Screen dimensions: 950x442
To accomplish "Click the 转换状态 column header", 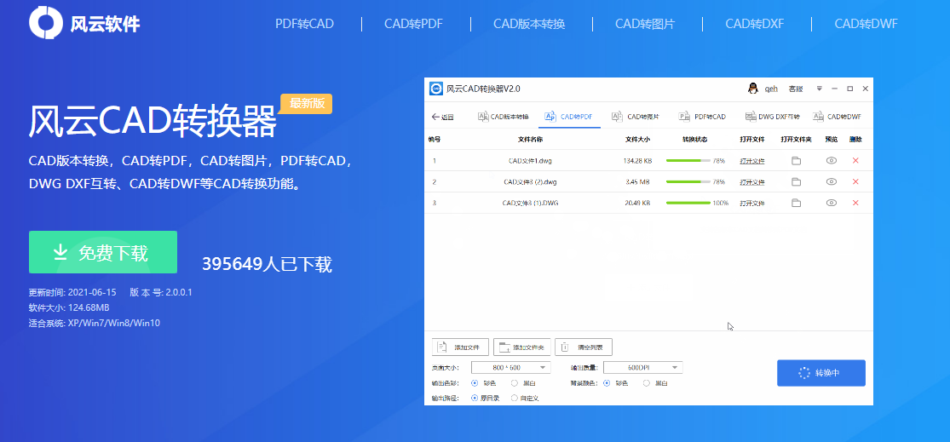I will pyautogui.click(x=694, y=140).
